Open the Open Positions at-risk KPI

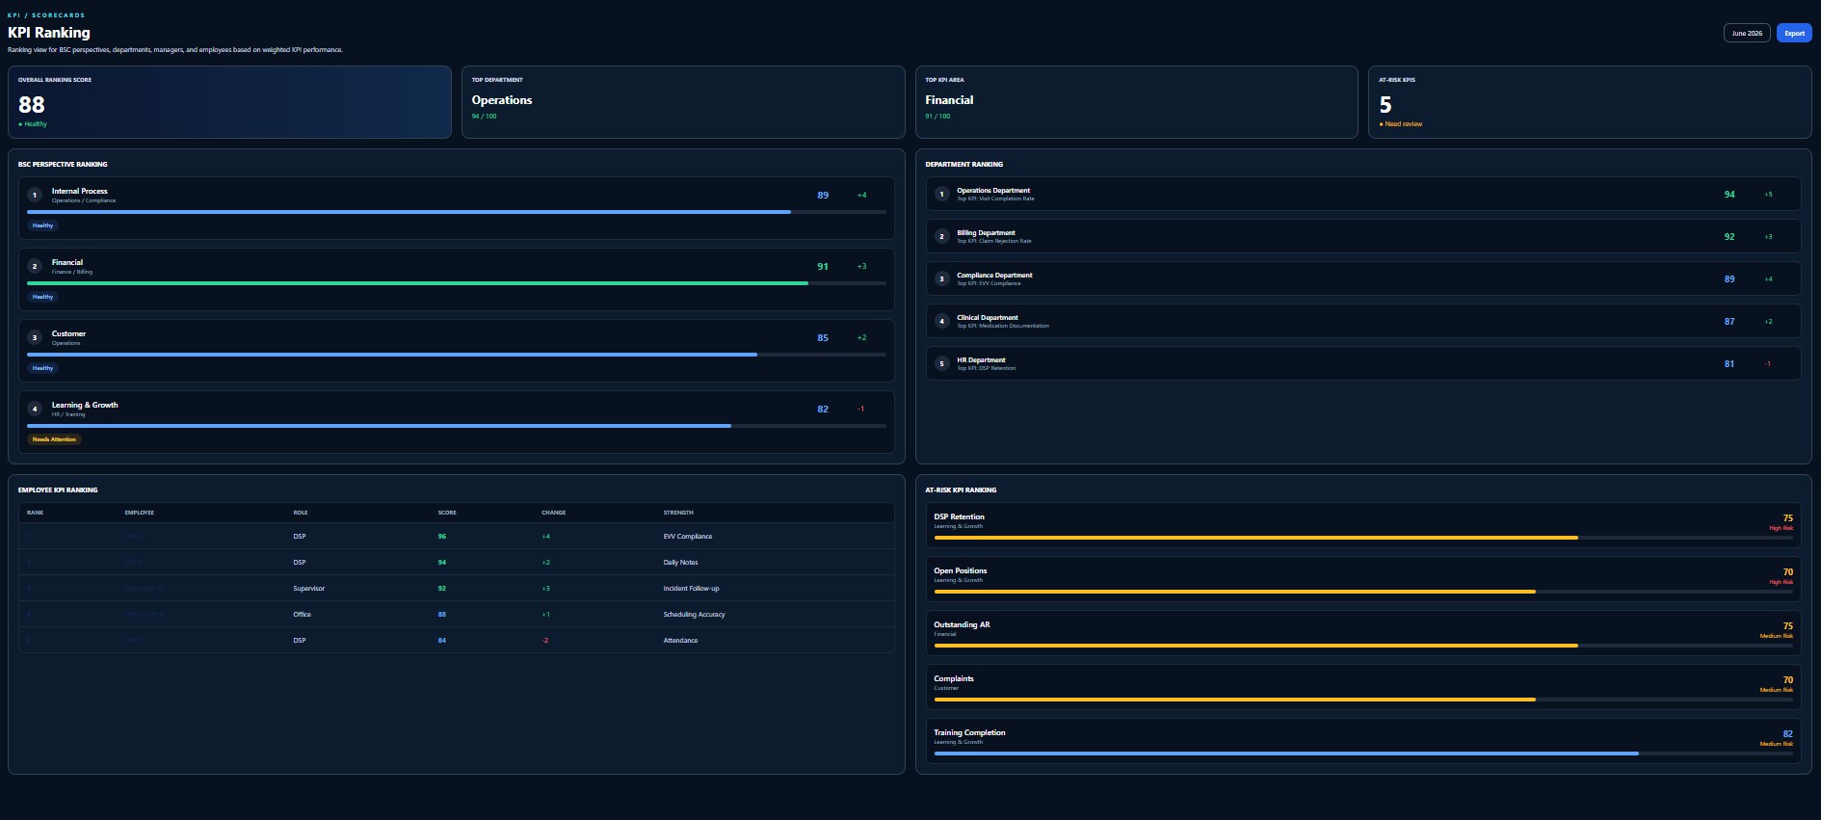click(1363, 579)
